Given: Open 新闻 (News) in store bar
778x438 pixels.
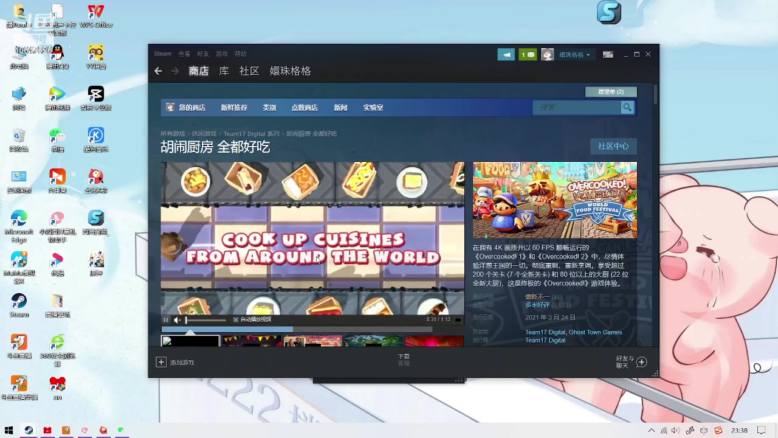Looking at the screenshot, I should (x=340, y=108).
